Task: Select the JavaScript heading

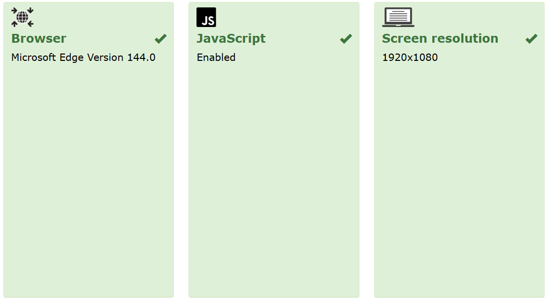Action: (231, 38)
